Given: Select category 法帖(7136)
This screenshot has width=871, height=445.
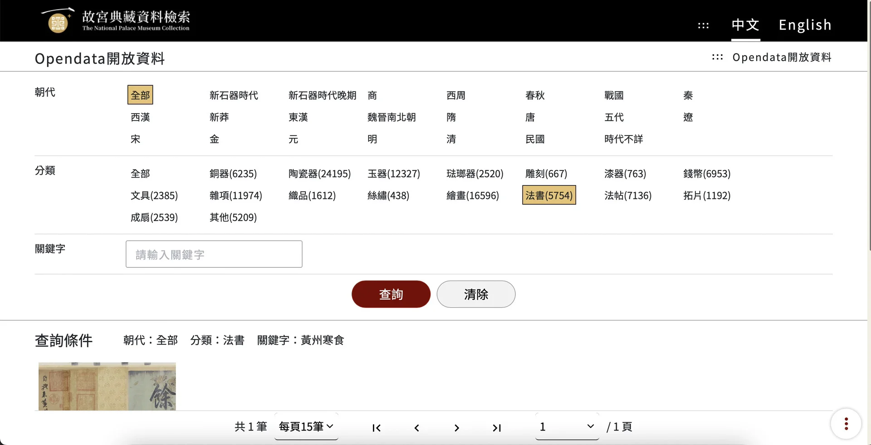Looking at the screenshot, I should click(628, 195).
